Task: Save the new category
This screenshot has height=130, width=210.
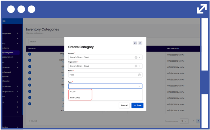Action: (x=137, y=105)
